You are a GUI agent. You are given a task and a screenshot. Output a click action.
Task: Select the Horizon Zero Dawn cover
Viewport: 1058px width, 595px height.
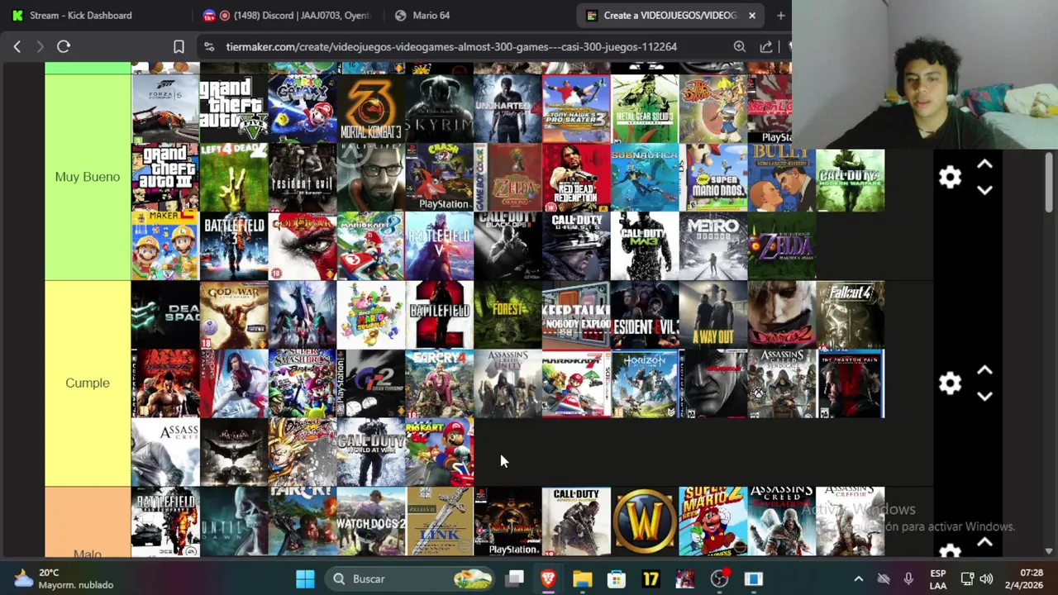[x=645, y=383]
